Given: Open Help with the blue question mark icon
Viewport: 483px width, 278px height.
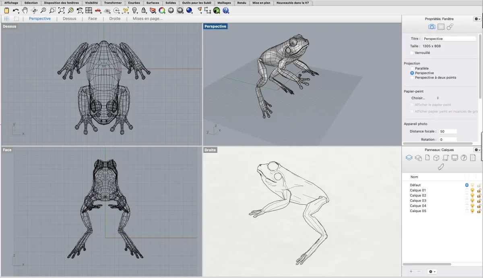Looking at the screenshot, I should (x=226, y=10).
